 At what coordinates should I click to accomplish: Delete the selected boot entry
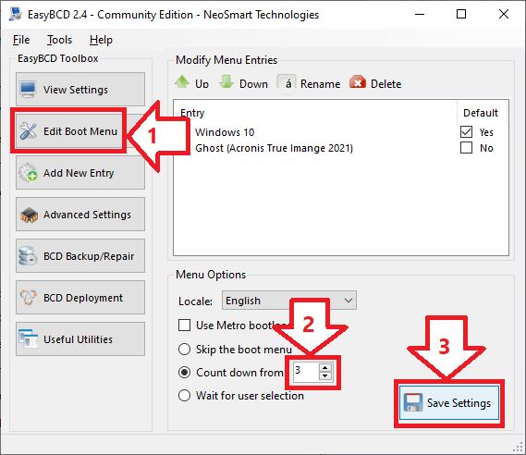click(x=375, y=83)
